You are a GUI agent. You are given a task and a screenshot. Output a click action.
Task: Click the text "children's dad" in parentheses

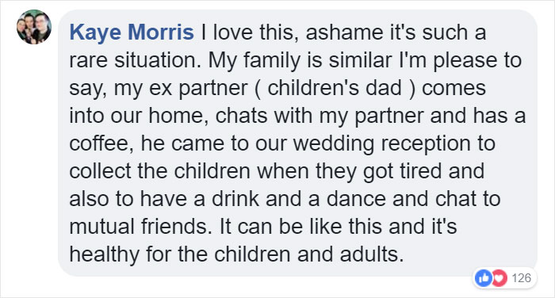tap(334, 88)
